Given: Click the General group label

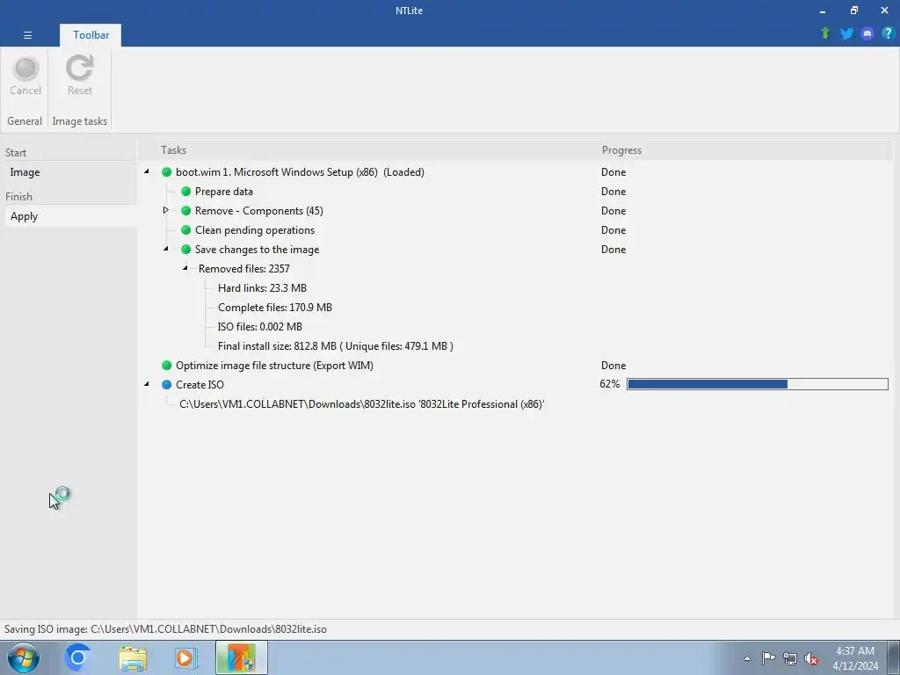Looking at the screenshot, I should pyautogui.click(x=25, y=121).
